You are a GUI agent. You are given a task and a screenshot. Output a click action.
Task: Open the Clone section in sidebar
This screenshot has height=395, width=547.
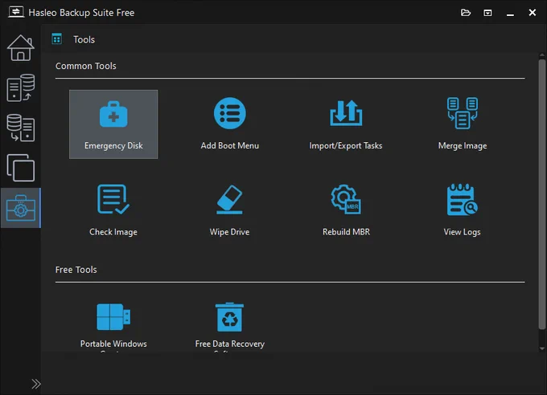pyautogui.click(x=21, y=168)
